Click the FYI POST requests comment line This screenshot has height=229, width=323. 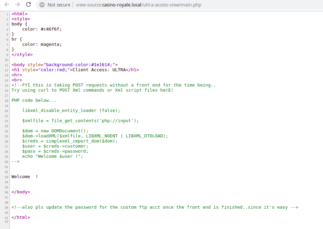(114, 85)
